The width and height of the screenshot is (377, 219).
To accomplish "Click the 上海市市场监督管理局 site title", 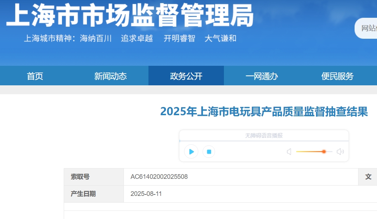I will pos(130,16).
